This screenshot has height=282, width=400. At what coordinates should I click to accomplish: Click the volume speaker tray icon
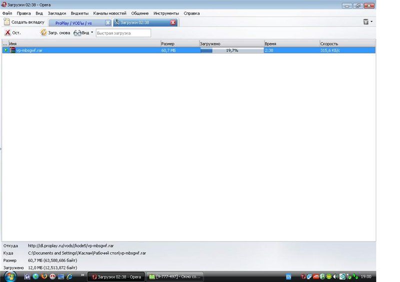(x=335, y=276)
